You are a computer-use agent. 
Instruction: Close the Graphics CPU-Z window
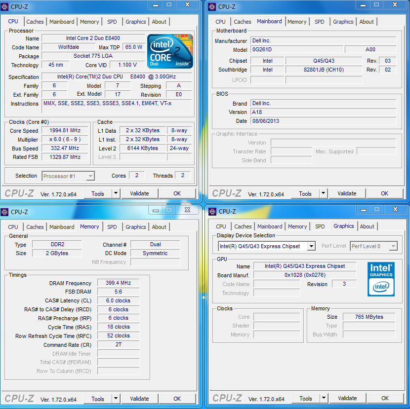point(395,210)
